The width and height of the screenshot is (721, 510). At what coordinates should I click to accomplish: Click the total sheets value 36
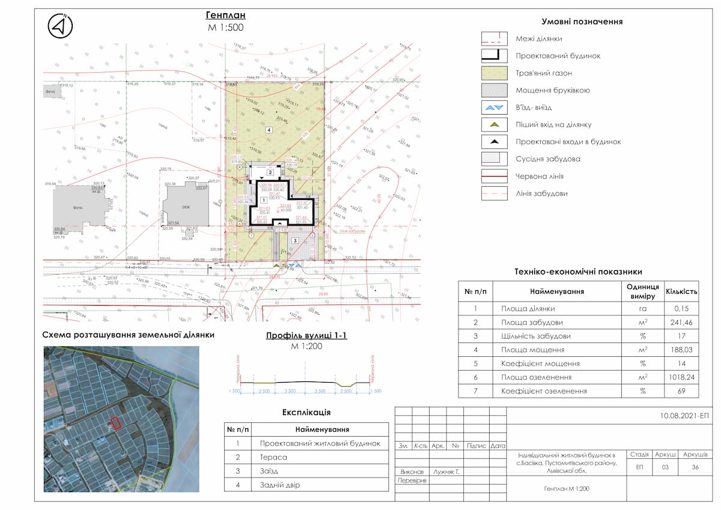click(696, 467)
